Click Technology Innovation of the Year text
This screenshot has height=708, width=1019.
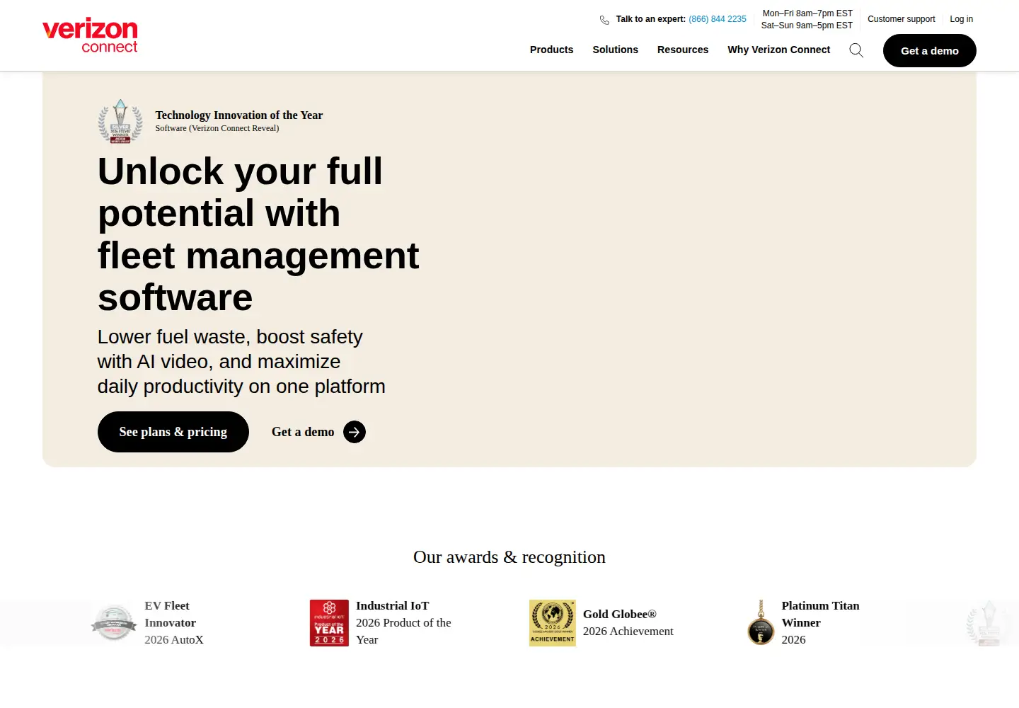tap(239, 115)
